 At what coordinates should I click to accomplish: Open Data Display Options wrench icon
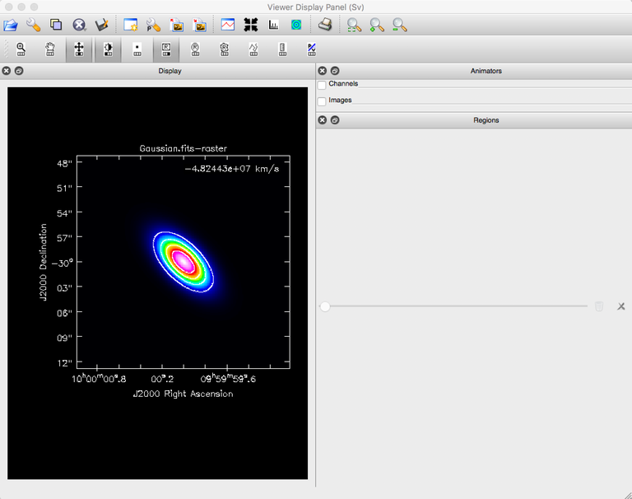[33, 25]
